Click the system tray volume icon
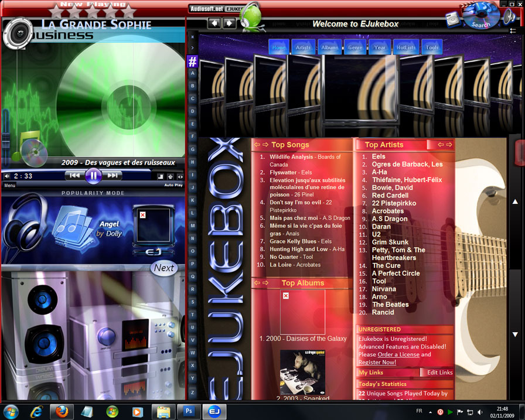The height and width of the screenshot is (420, 525). (480, 412)
